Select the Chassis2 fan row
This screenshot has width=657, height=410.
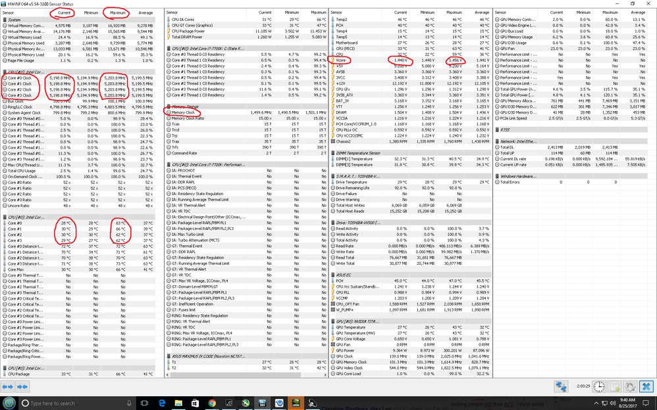click(x=411, y=141)
